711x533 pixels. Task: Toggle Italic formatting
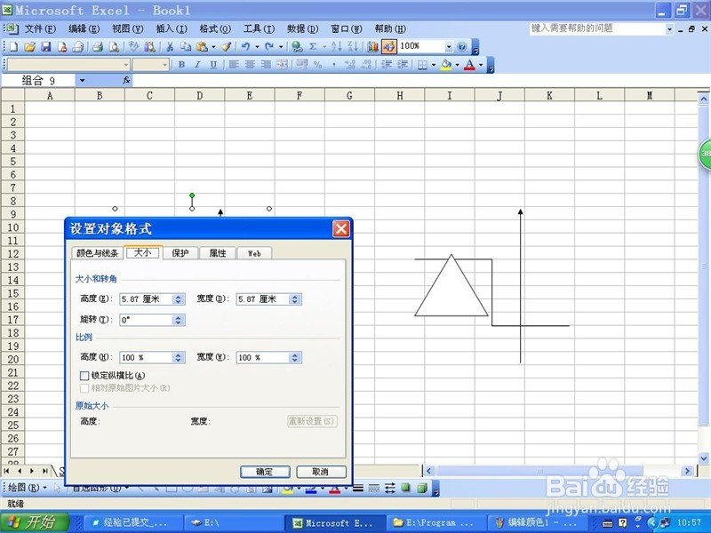197,65
